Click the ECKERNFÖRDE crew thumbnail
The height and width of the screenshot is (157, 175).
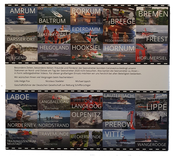[x=54, y=34]
